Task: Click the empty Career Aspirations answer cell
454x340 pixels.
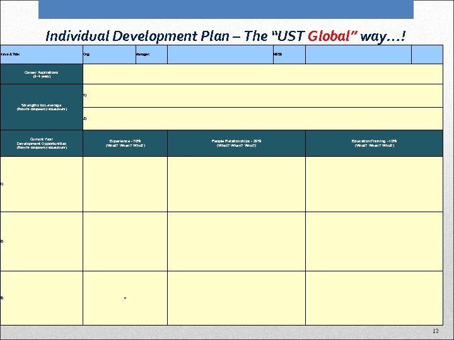Action: coord(263,74)
